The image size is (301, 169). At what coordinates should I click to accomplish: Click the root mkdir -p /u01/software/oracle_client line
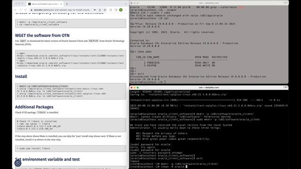tap(174, 164)
